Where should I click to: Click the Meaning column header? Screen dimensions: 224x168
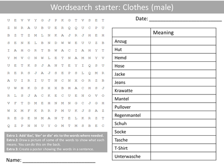coord(163,33)
